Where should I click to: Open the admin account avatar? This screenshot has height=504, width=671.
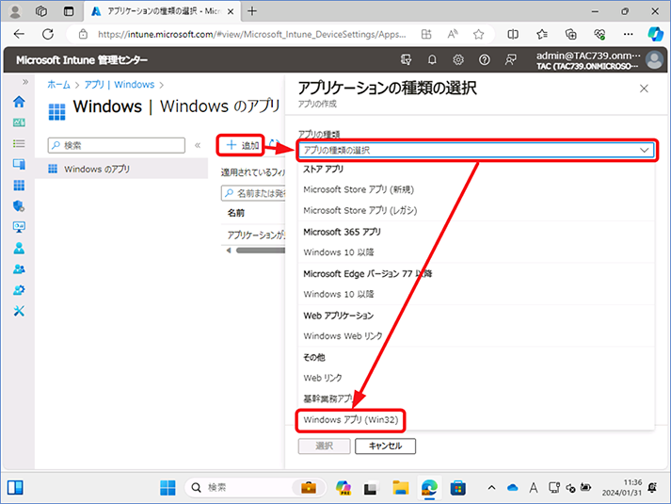pos(654,60)
